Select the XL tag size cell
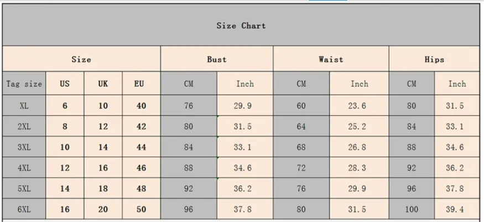 pyautogui.click(x=24, y=106)
